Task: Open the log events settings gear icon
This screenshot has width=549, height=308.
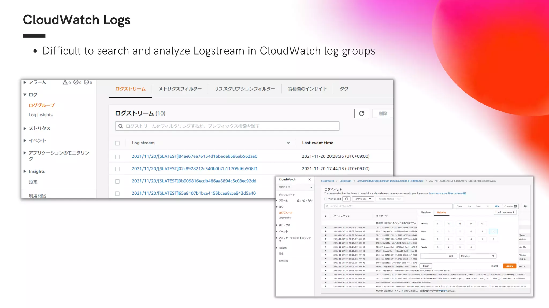Action: pos(525,206)
